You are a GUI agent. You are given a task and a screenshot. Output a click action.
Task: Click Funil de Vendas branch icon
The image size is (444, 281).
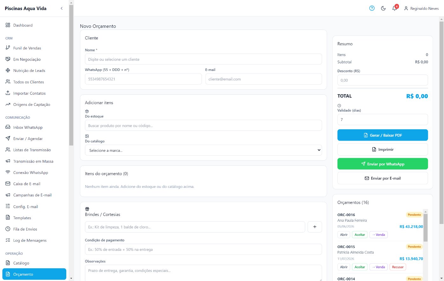point(8,48)
